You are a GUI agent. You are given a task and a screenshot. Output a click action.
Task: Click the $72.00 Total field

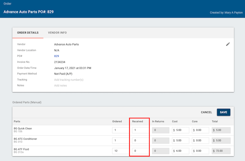point(221,151)
